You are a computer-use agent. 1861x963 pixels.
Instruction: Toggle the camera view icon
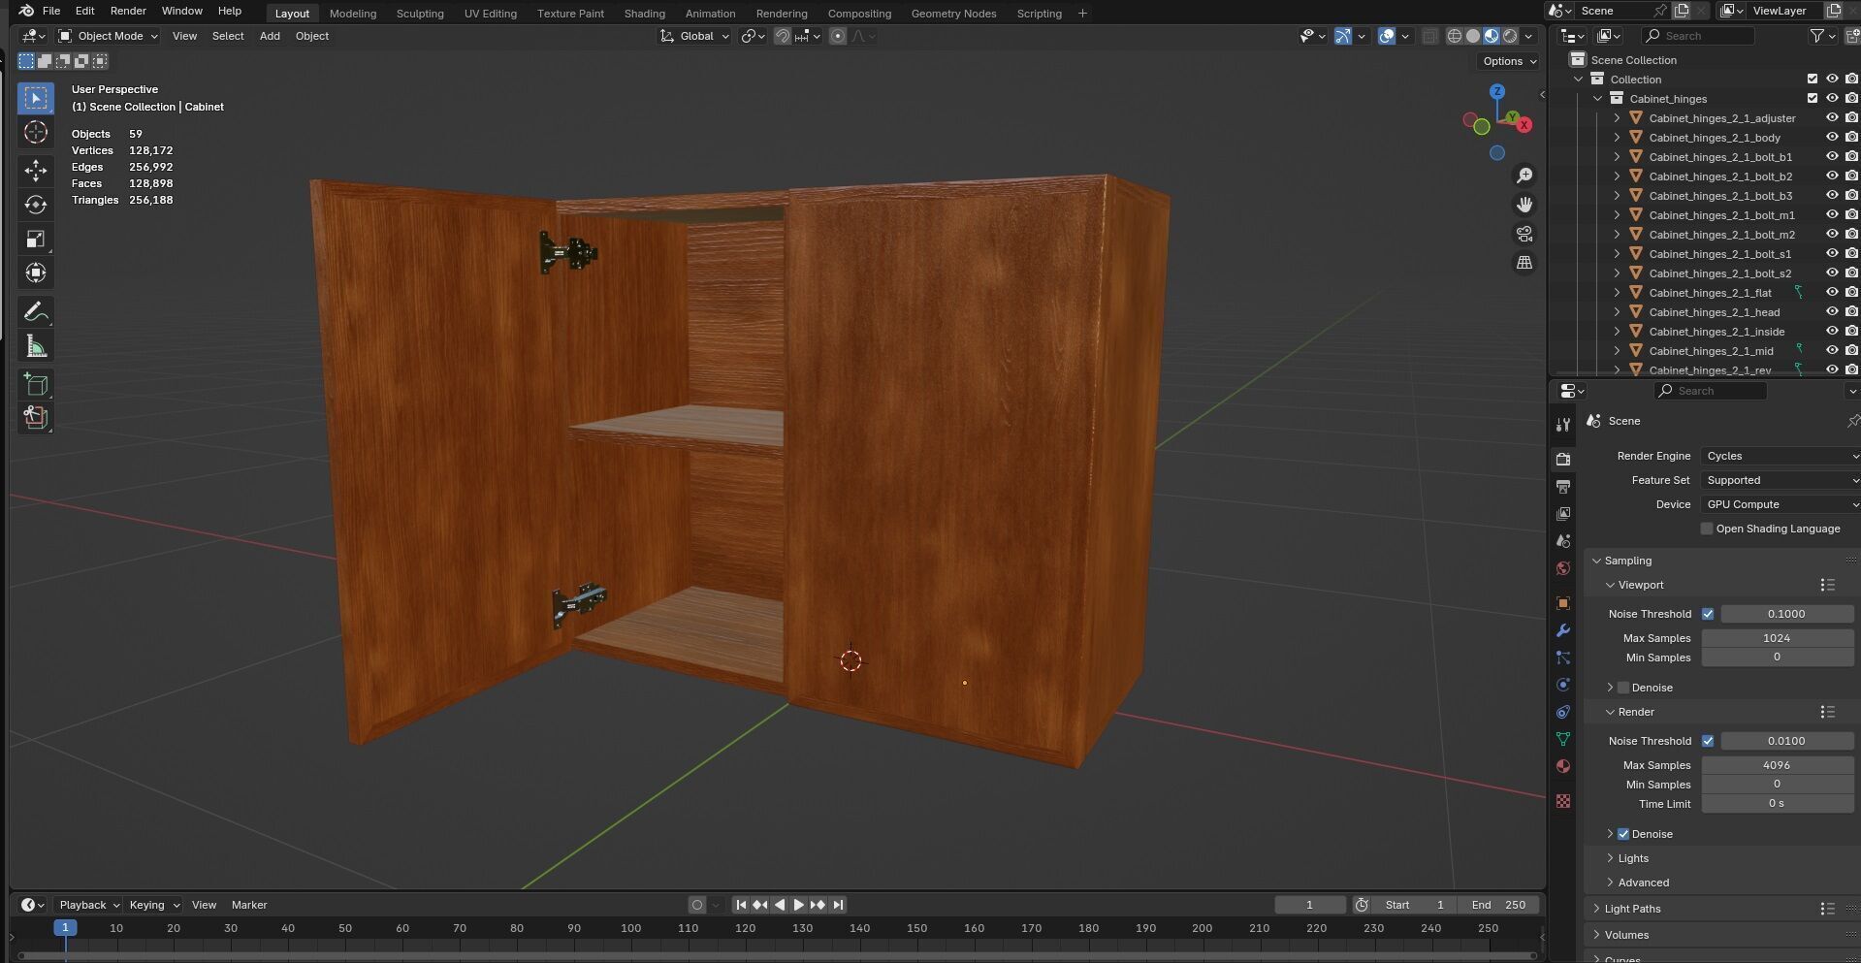point(1524,234)
